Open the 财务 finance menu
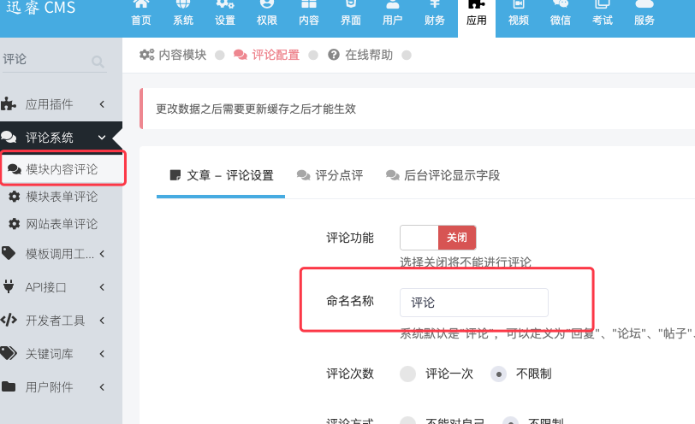This screenshot has width=695, height=424. (435, 14)
